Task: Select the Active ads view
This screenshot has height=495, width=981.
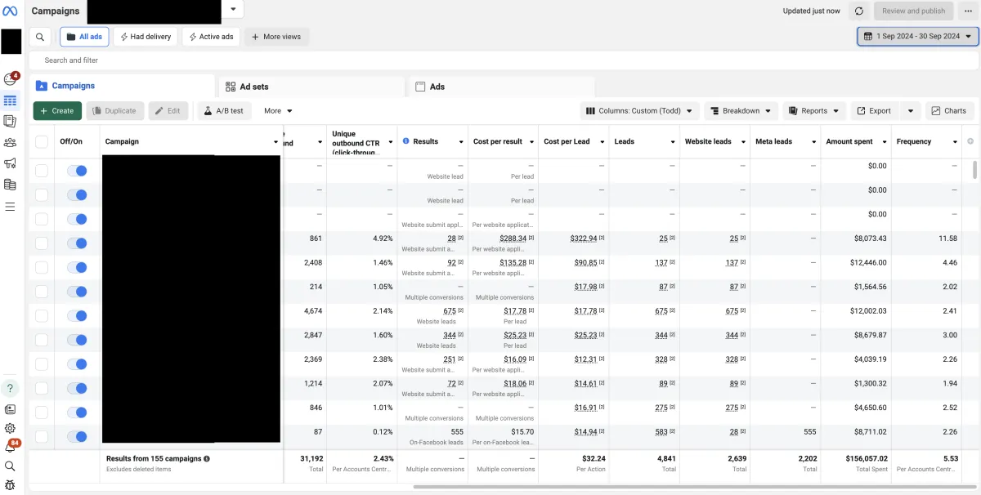Action: pos(211,37)
